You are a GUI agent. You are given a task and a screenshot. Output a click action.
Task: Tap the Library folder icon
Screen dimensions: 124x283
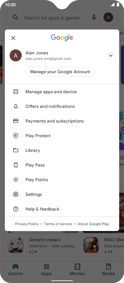click(x=16, y=150)
